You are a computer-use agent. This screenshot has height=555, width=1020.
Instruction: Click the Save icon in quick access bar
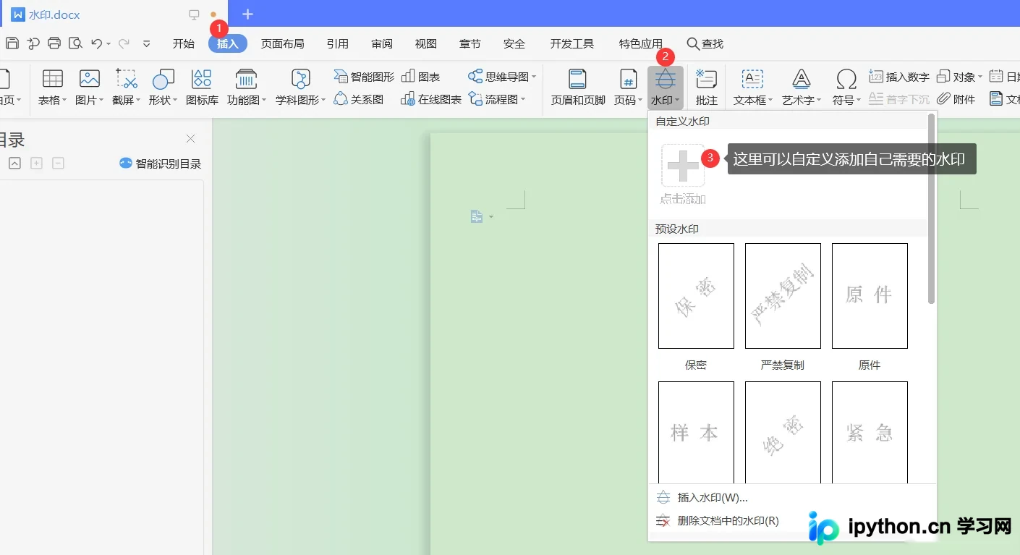(12, 43)
